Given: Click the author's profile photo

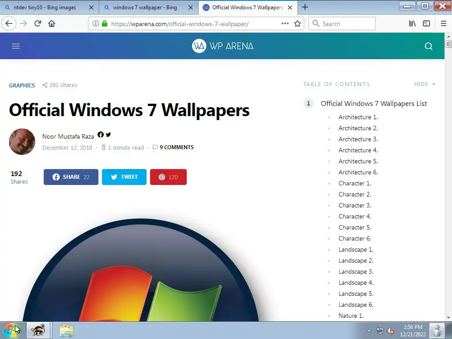Looking at the screenshot, I should click(22, 142).
